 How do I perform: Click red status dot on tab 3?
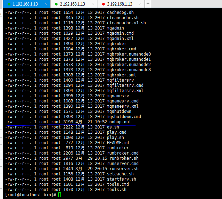pos(104,4)
